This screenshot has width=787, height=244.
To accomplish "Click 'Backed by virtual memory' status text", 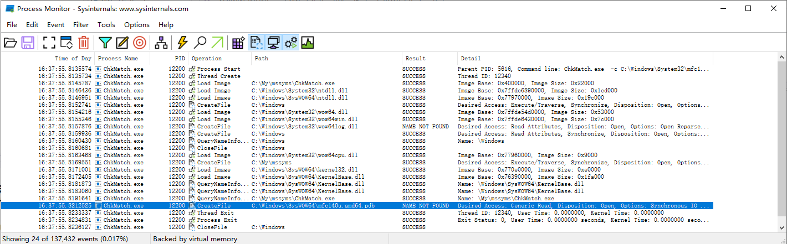I will pos(195,239).
